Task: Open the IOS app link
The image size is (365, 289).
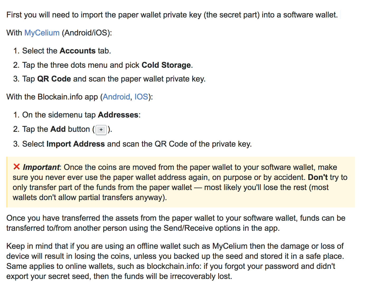Action: [x=141, y=97]
